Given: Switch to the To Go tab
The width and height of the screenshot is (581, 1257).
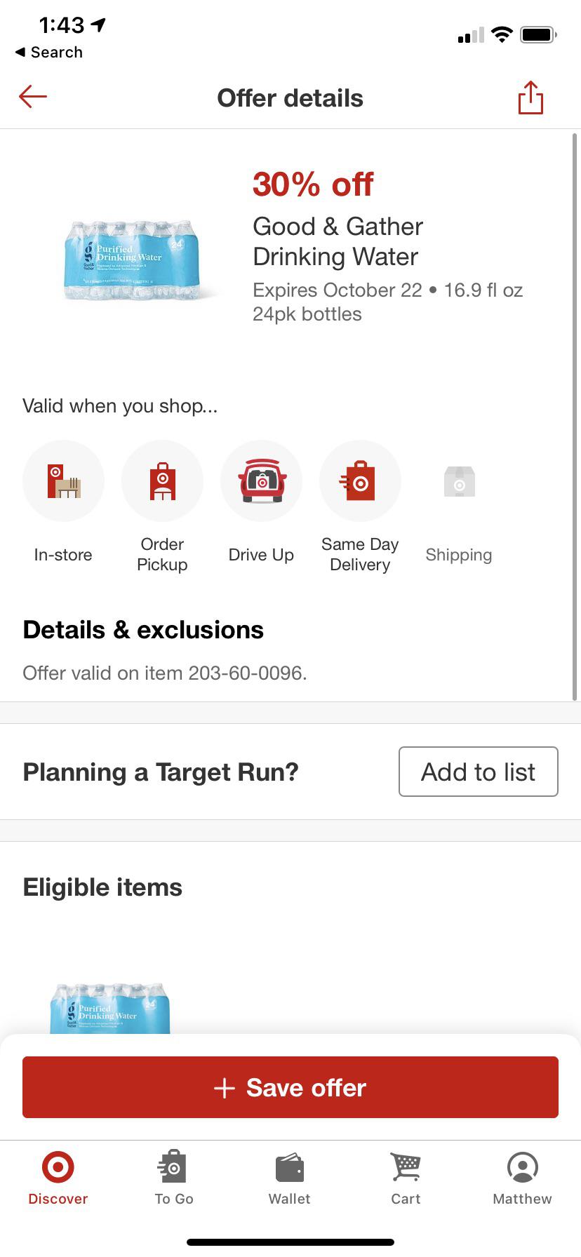Looking at the screenshot, I should [x=173, y=1178].
